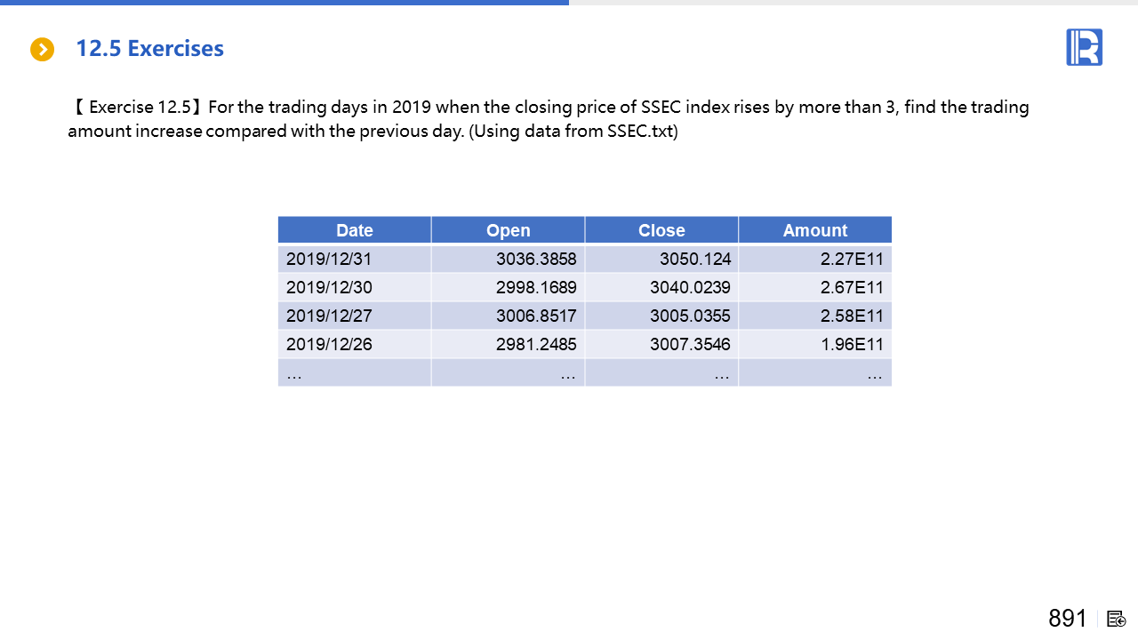Click the blue slide progress bar
Viewport: 1138px width, 640px height.
284,3
